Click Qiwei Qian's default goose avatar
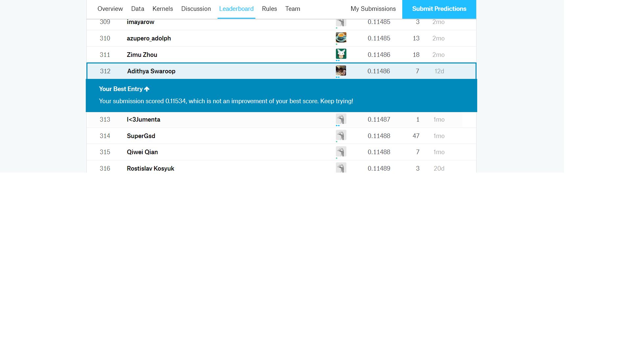The width and height of the screenshot is (631, 355). [341, 152]
